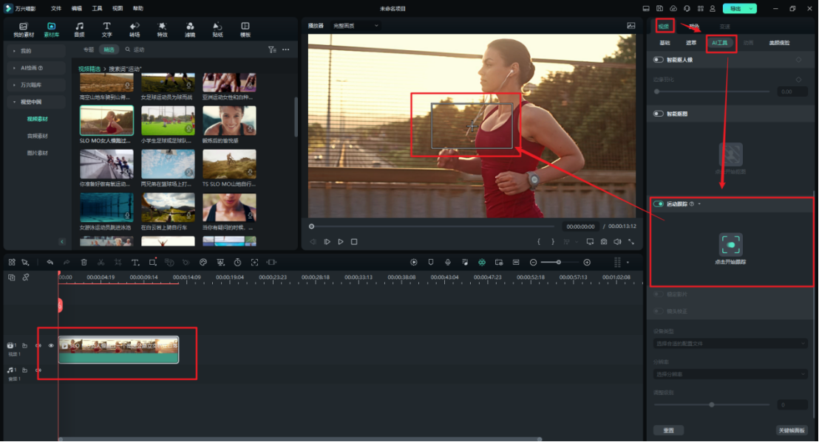Viewport: 819px width, 442px height.
Task: Open the 文件 menu
Action: pyautogui.click(x=56, y=8)
